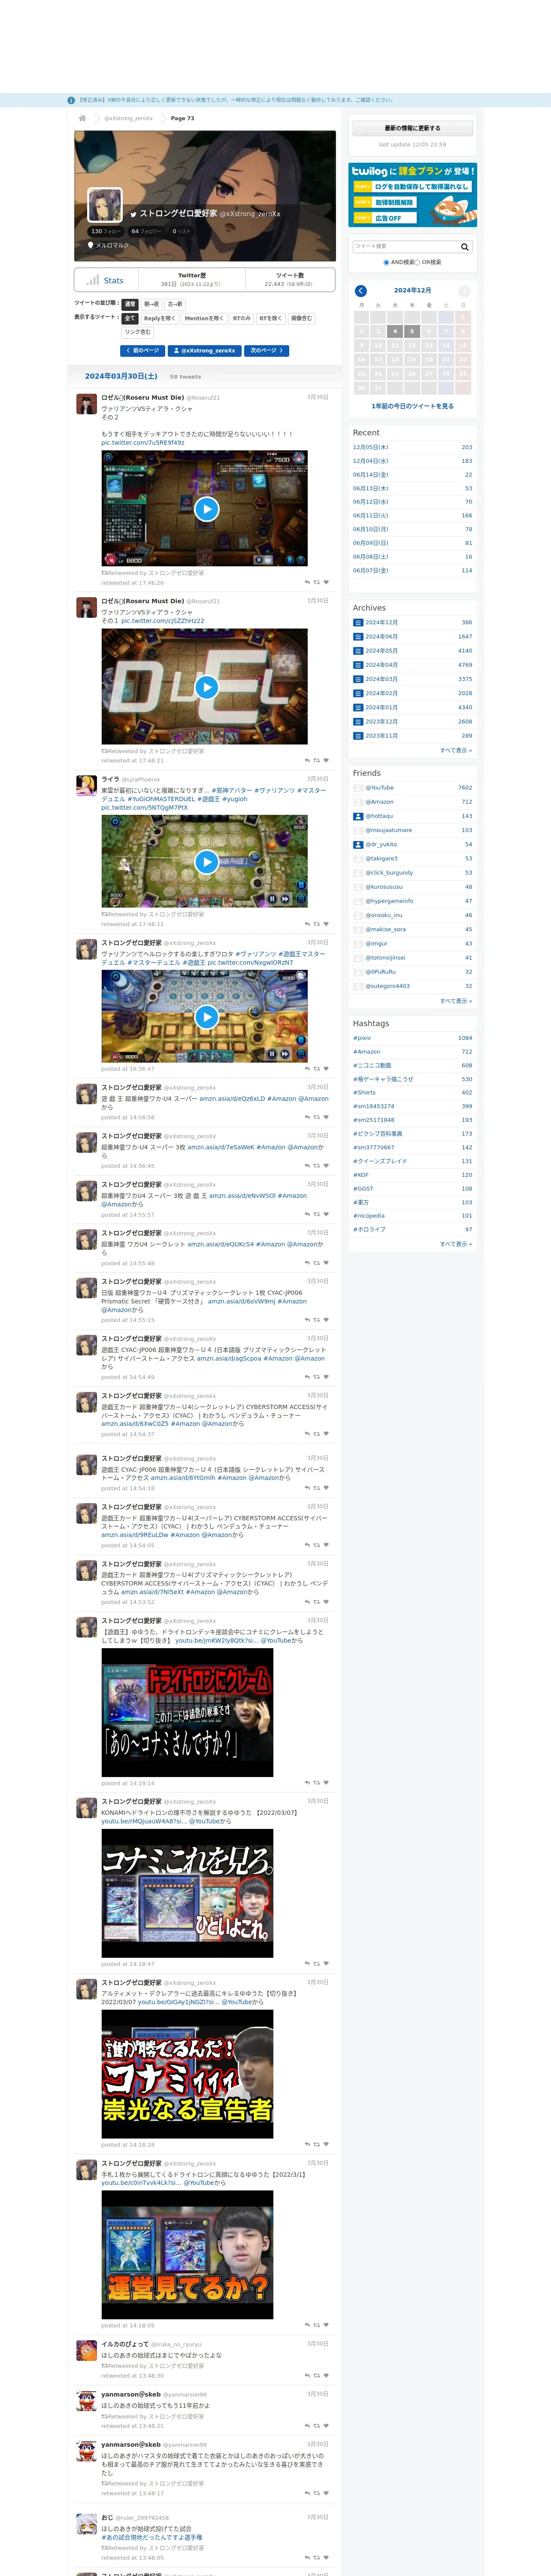Play ライラ's #邪神アバター video
This screenshot has height=2576, width=551.
[x=206, y=862]
